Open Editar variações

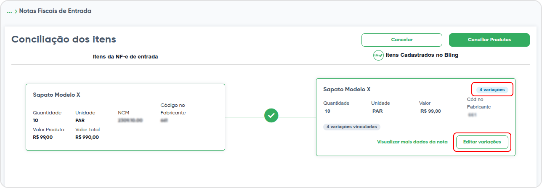482,142
